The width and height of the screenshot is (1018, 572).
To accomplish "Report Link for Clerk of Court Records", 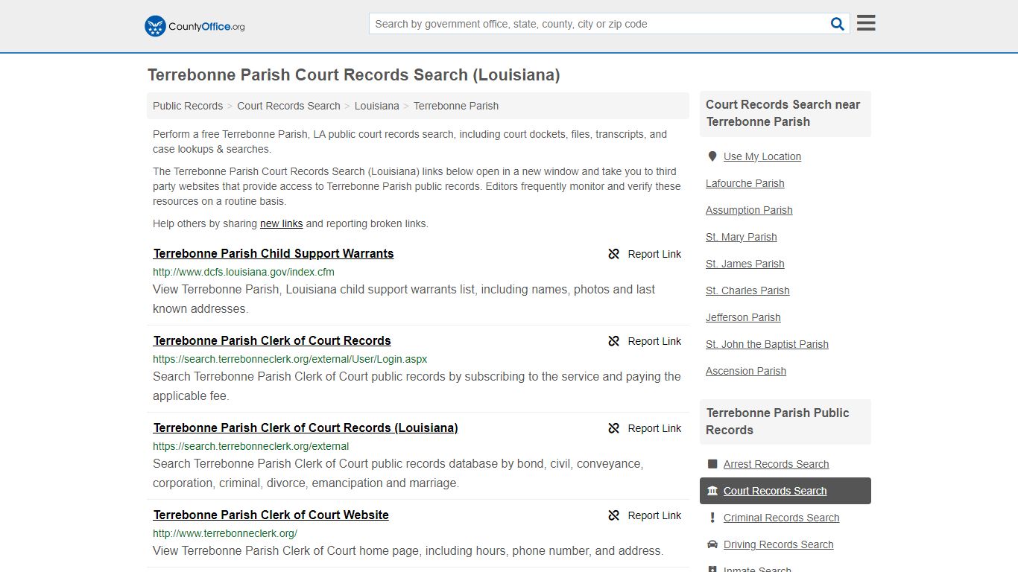I will pos(654,341).
